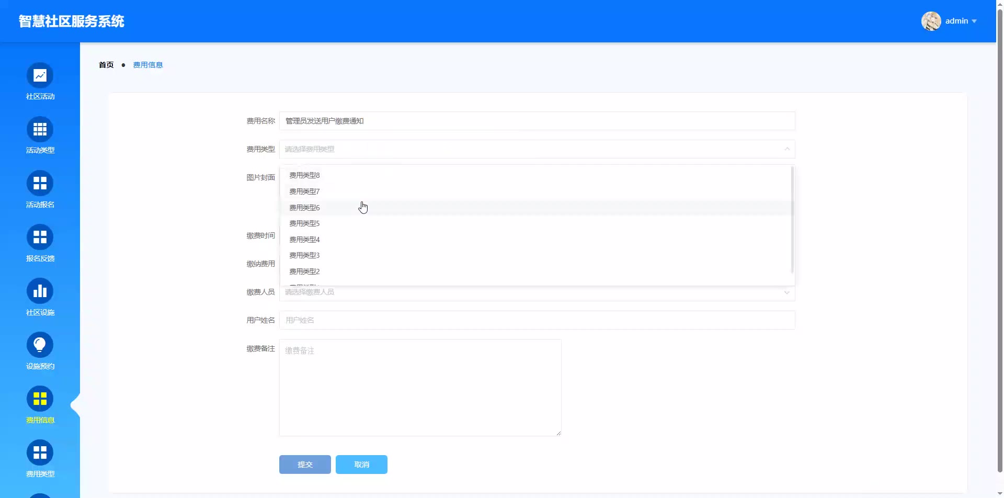Select 费用类型3 option
Viewport: 1004px width, 498px height.
click(x=537, y=255)
